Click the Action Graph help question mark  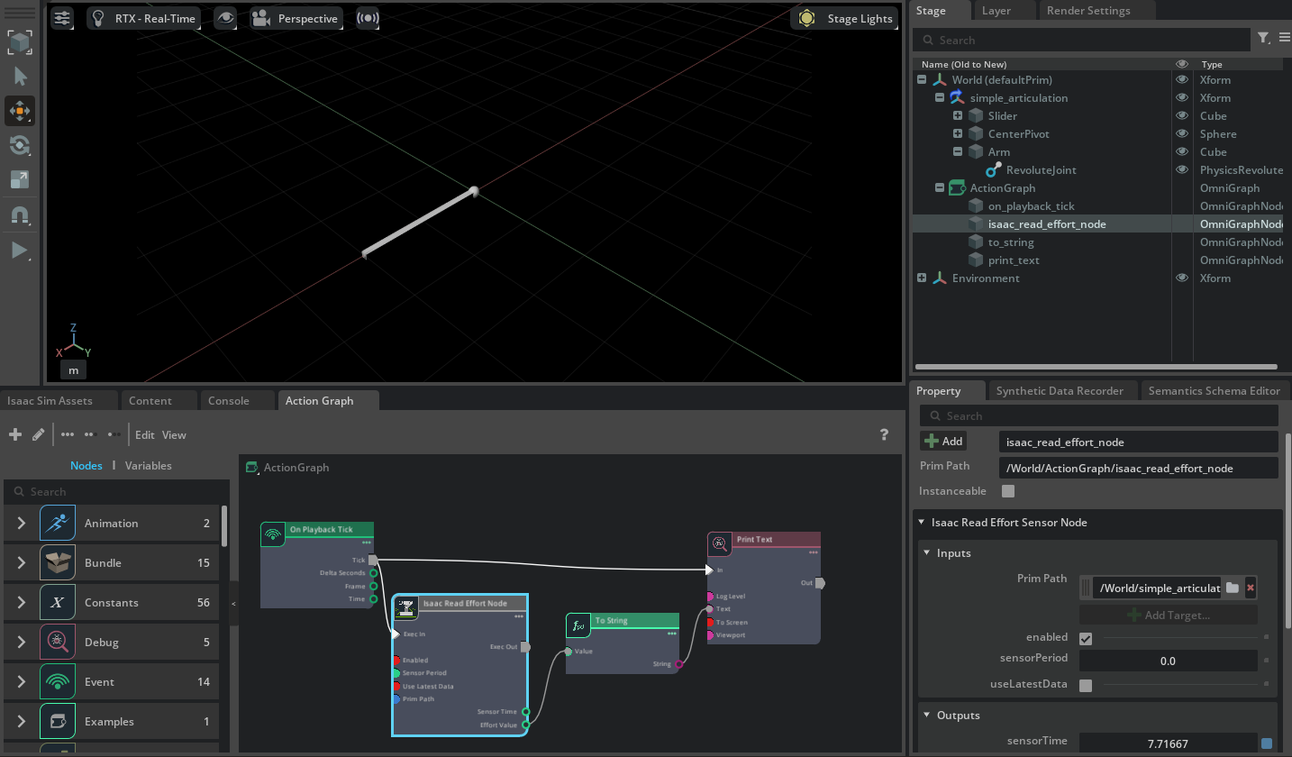coord(884,434)
